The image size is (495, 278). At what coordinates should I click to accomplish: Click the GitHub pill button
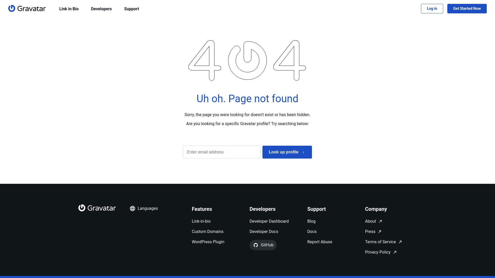(x=263, y=245)
